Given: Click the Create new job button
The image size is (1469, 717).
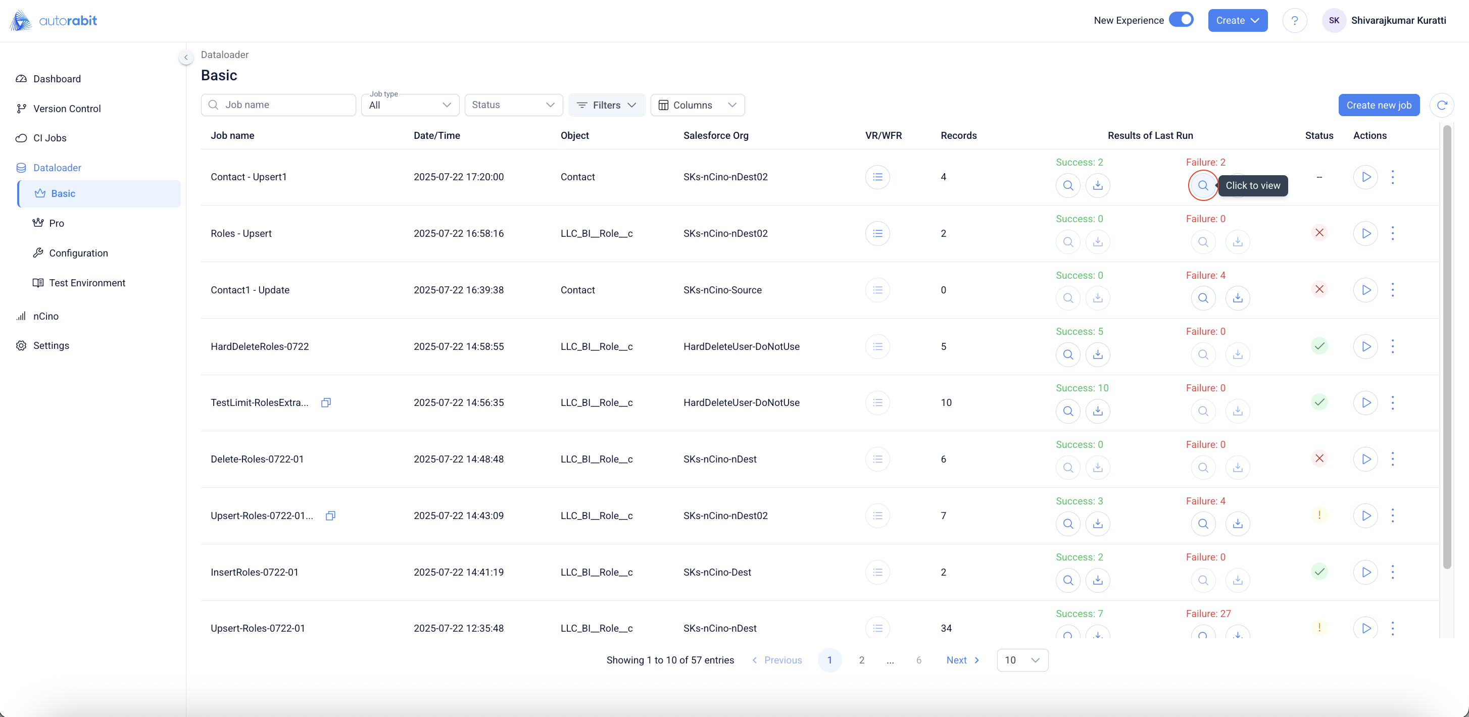Looking at the screenshot, I should click(x=1379, y=105).
